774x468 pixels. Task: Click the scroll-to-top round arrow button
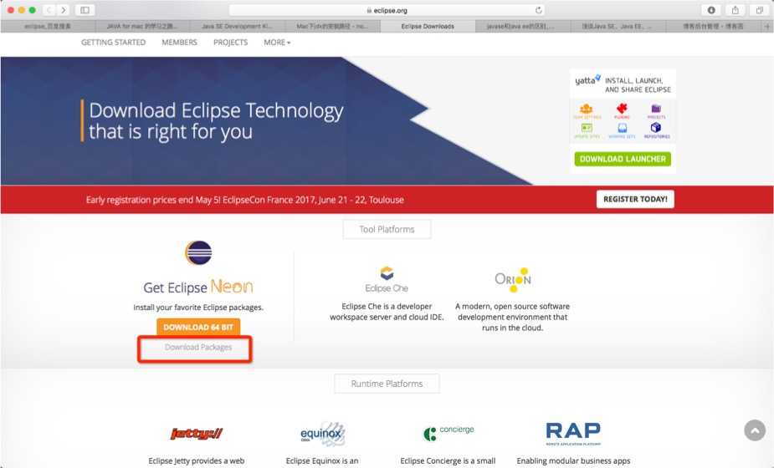click(x=755, y=430)
